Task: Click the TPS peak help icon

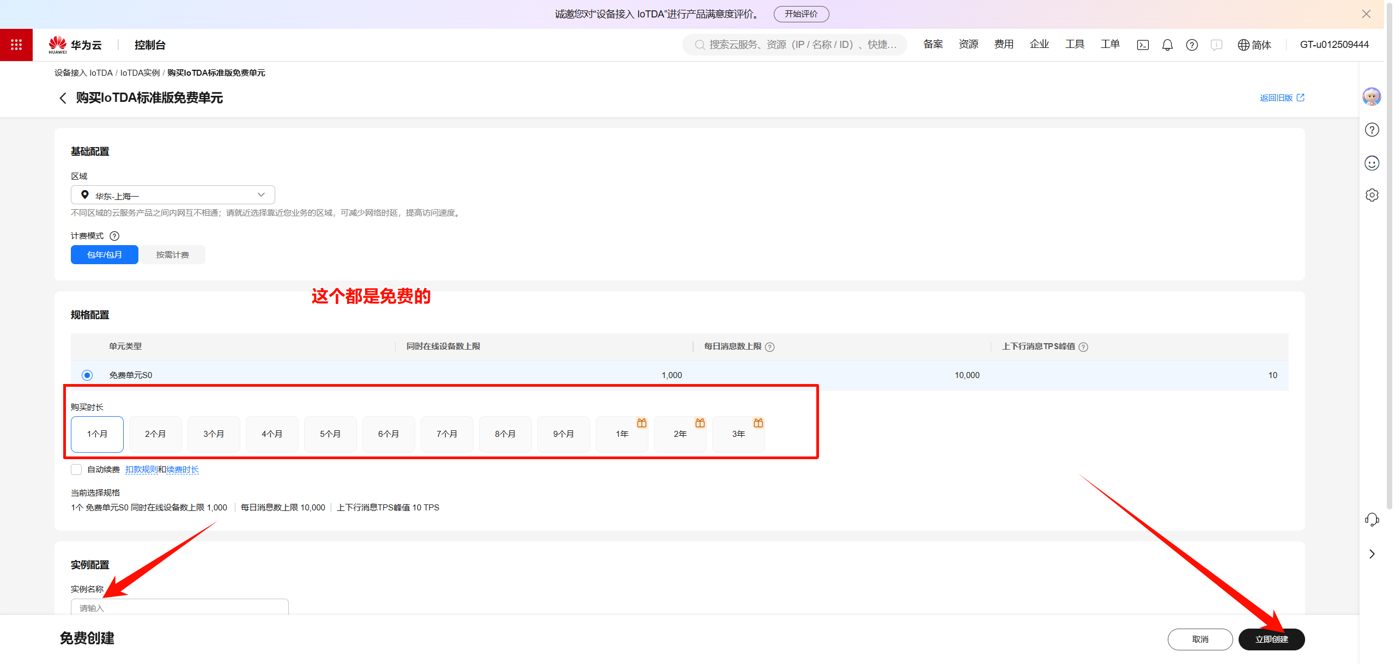Action: point(1083,347)
